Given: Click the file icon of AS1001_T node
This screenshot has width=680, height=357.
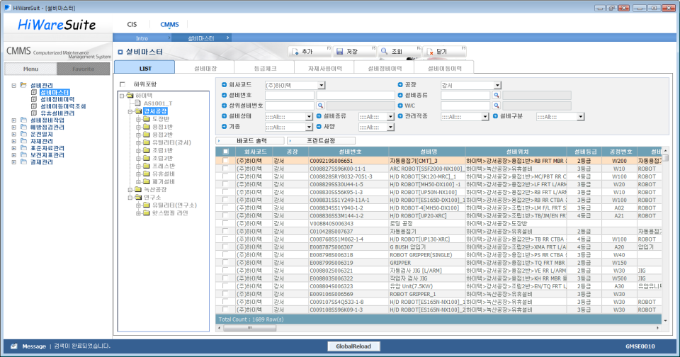Looking at the screenshot, I should coord(138,103).
